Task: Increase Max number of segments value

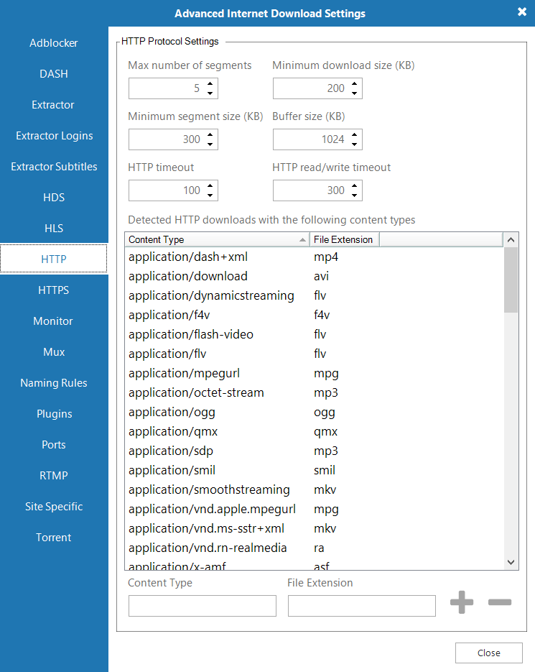Action: point(210,83)
